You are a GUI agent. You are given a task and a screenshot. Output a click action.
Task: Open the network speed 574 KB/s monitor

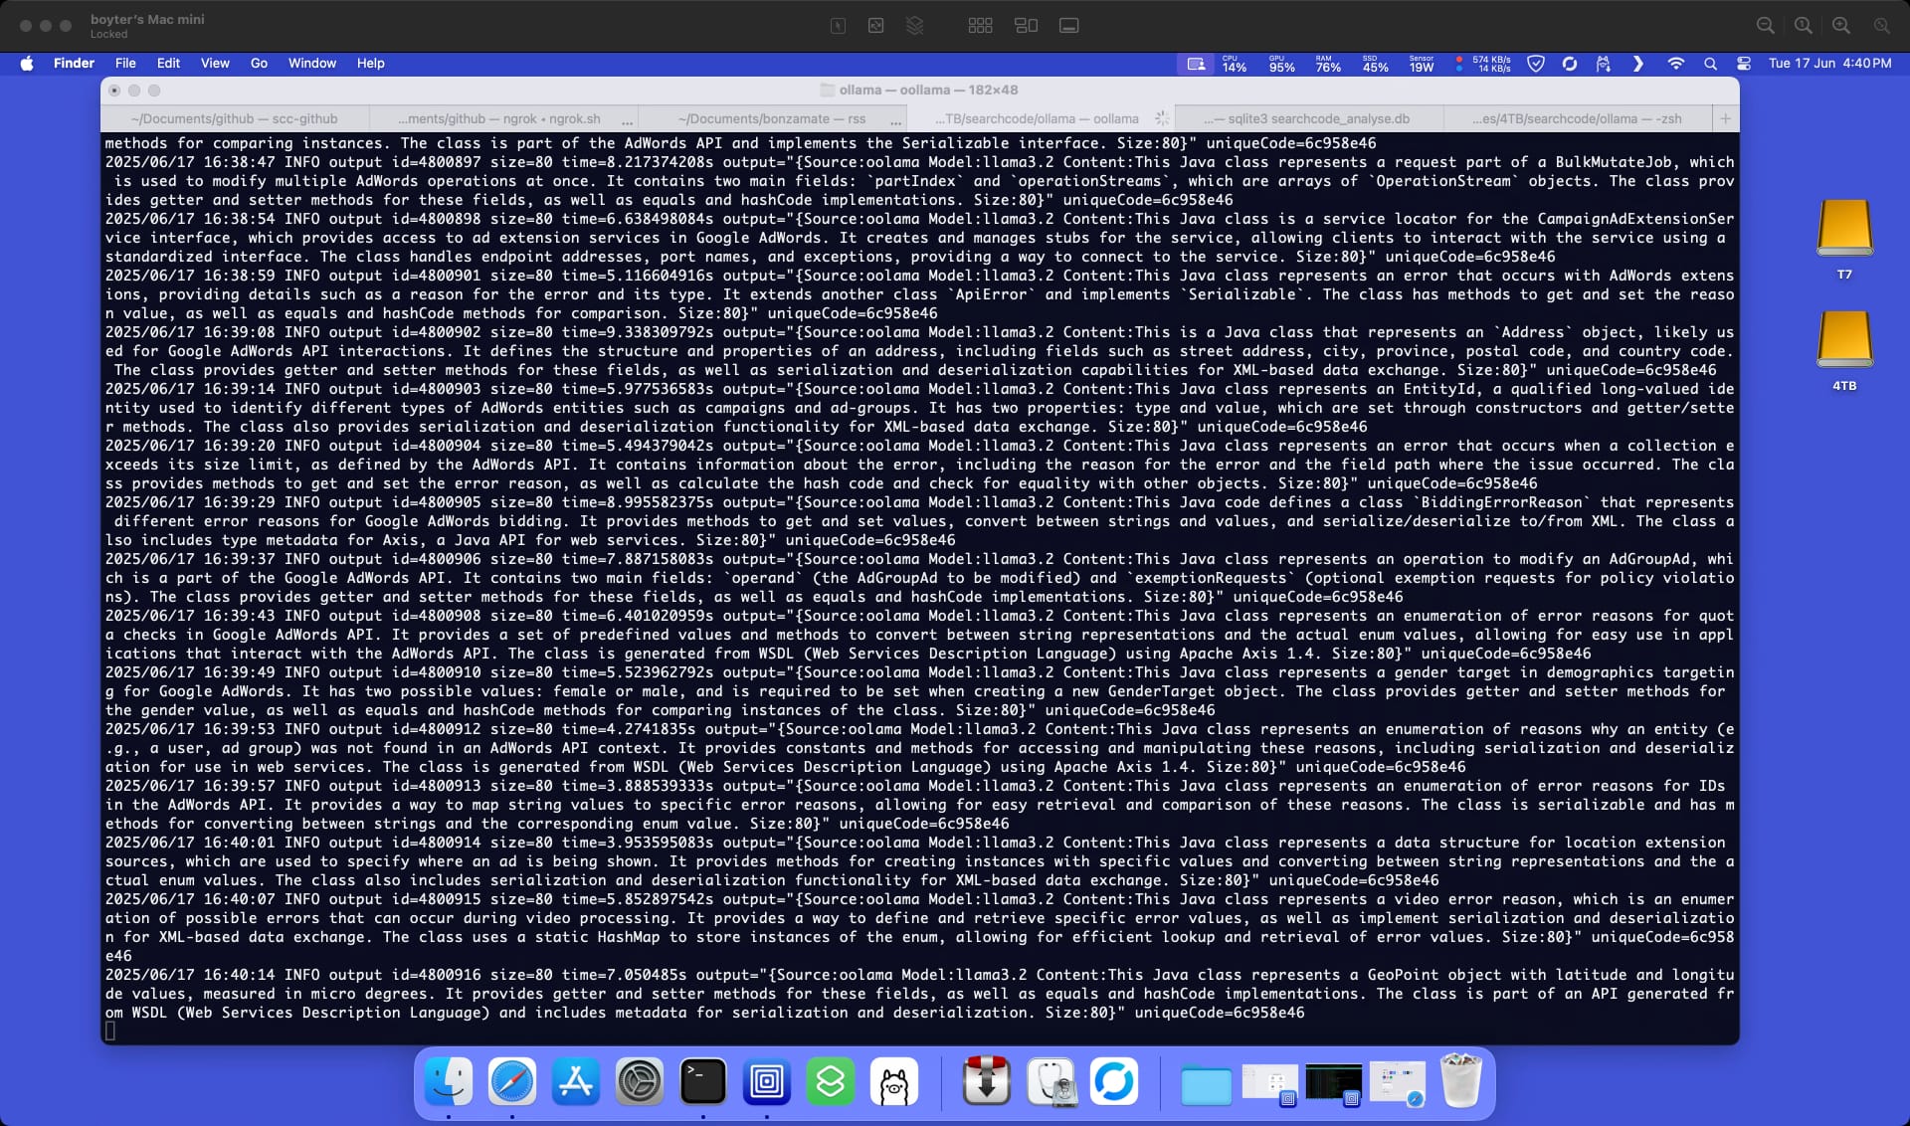coord(1483,64)
